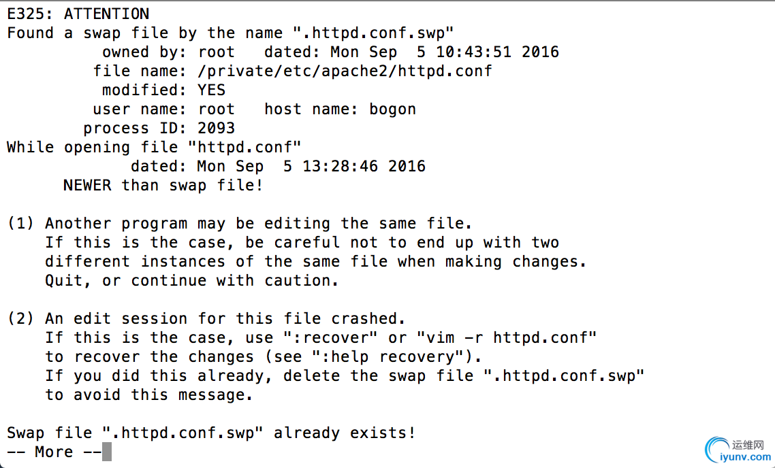Click the "NEWER than swap file!" warning
This screenshot has width=775, height=468.
pyautogui.click(x=163, y=186)
